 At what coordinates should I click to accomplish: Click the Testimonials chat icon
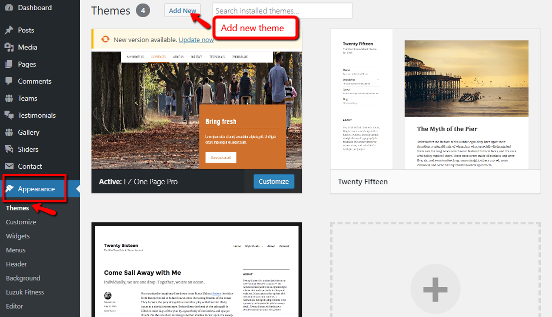point(9,115)
